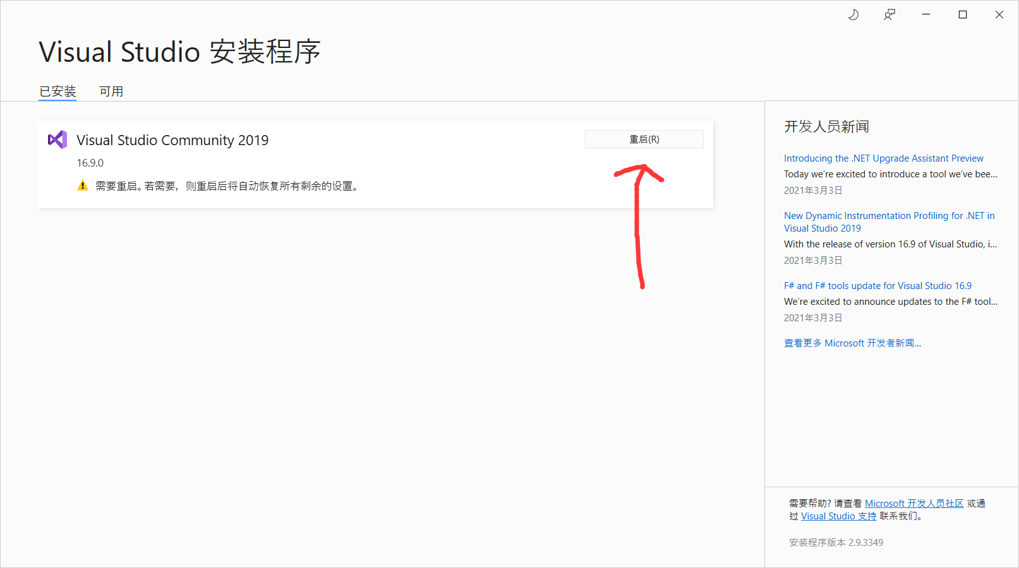Viewport: 1019px width, 568px height.
Task: Open Introducing the .NET Upgrade Assistant Preview
Action: click(884, 158)
